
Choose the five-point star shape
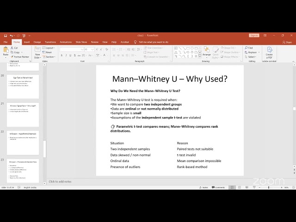(196, 56)
